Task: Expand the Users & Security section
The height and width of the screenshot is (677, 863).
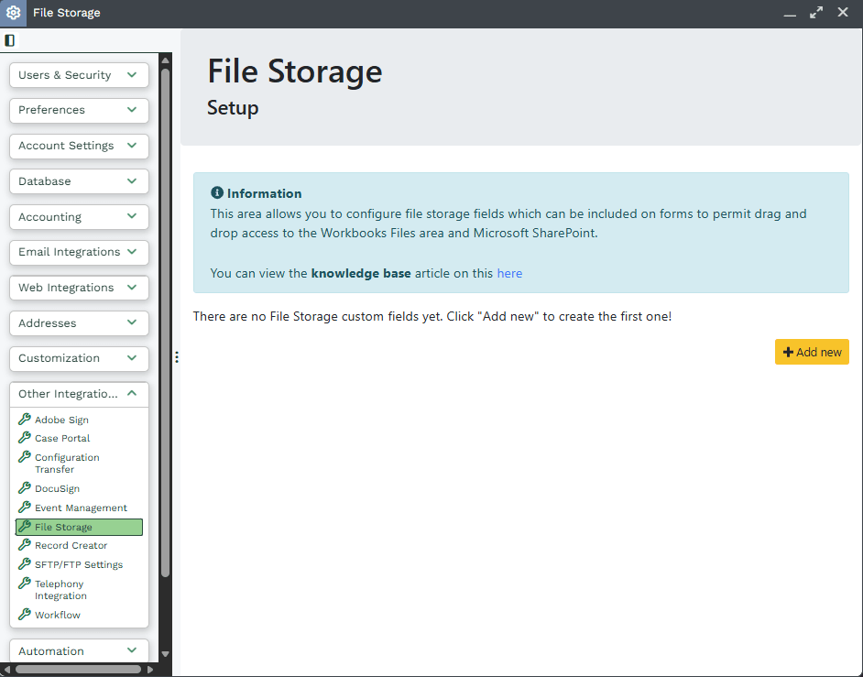Action: click(79, 75)
